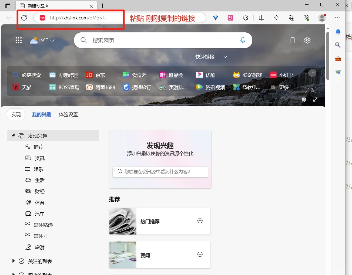352x275 pixels.
Task: Open the 快速链接 dropdown chevron
Action: pos(225,57)
